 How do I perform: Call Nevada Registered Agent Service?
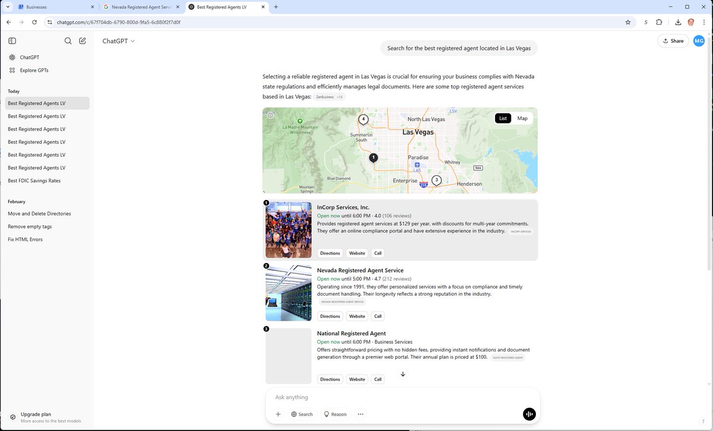[x=377, y=316]
